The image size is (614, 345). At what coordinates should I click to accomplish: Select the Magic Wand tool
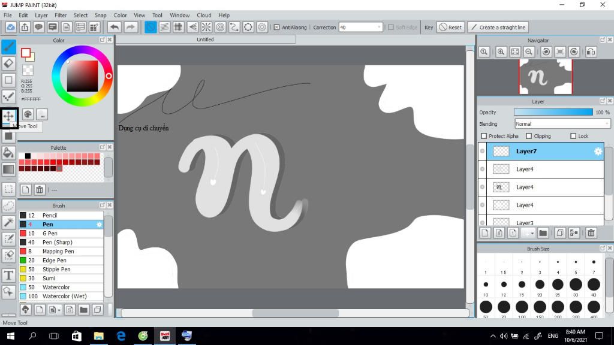[8, 222]
